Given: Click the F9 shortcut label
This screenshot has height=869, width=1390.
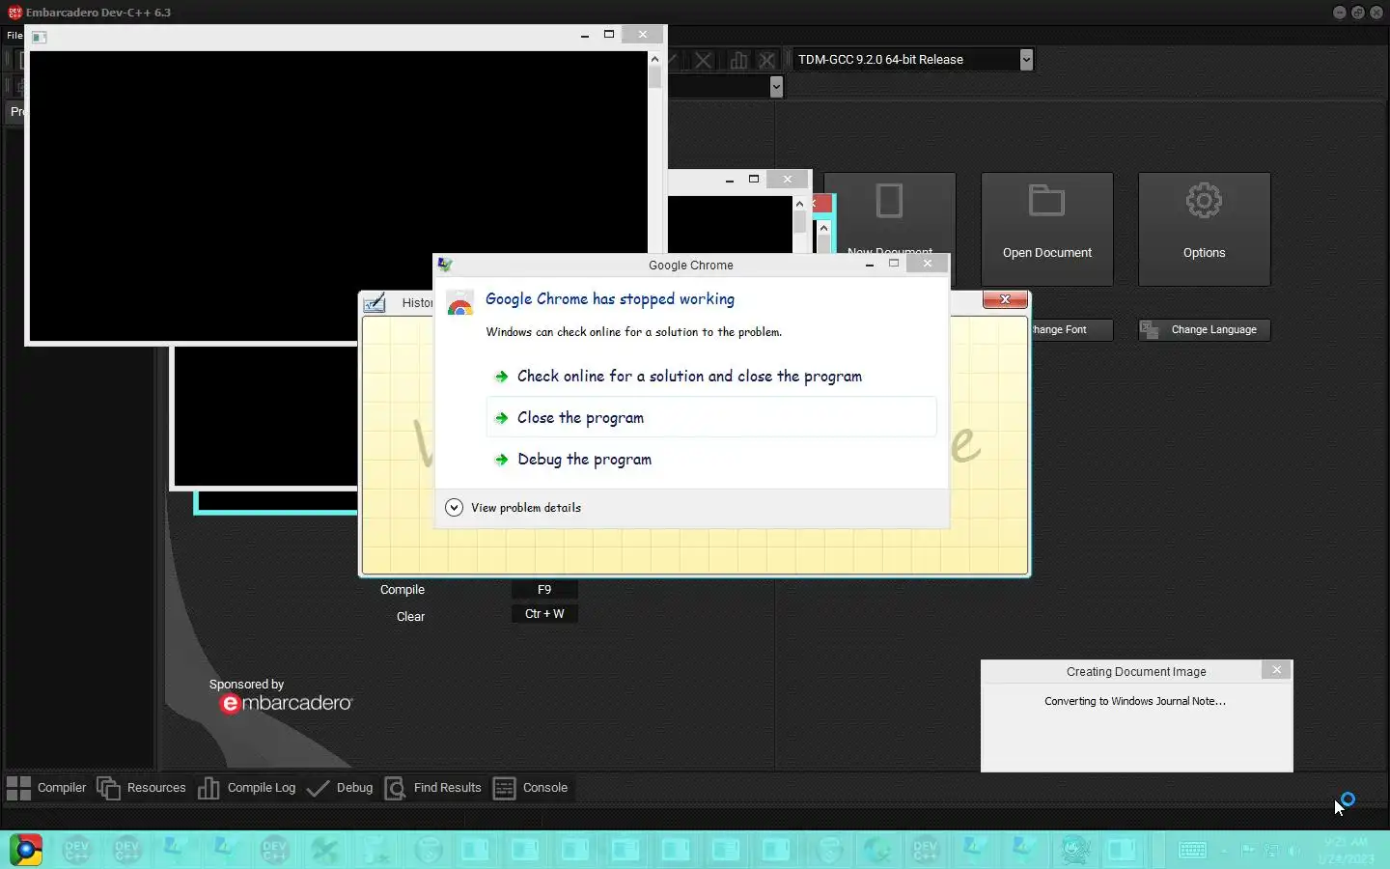Looking at the screenshot, I should click(x=544, y=590).
